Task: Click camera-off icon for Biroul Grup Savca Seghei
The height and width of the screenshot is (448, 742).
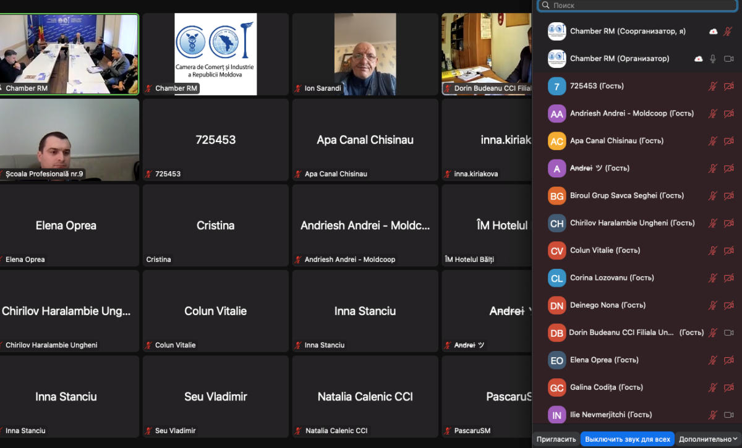Action: (x=729, y=196)
